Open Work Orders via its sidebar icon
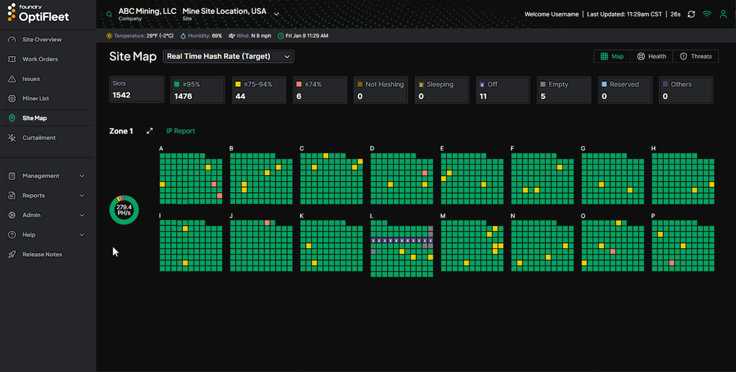This screenshot has width=736, height=372. coord(12,59)
